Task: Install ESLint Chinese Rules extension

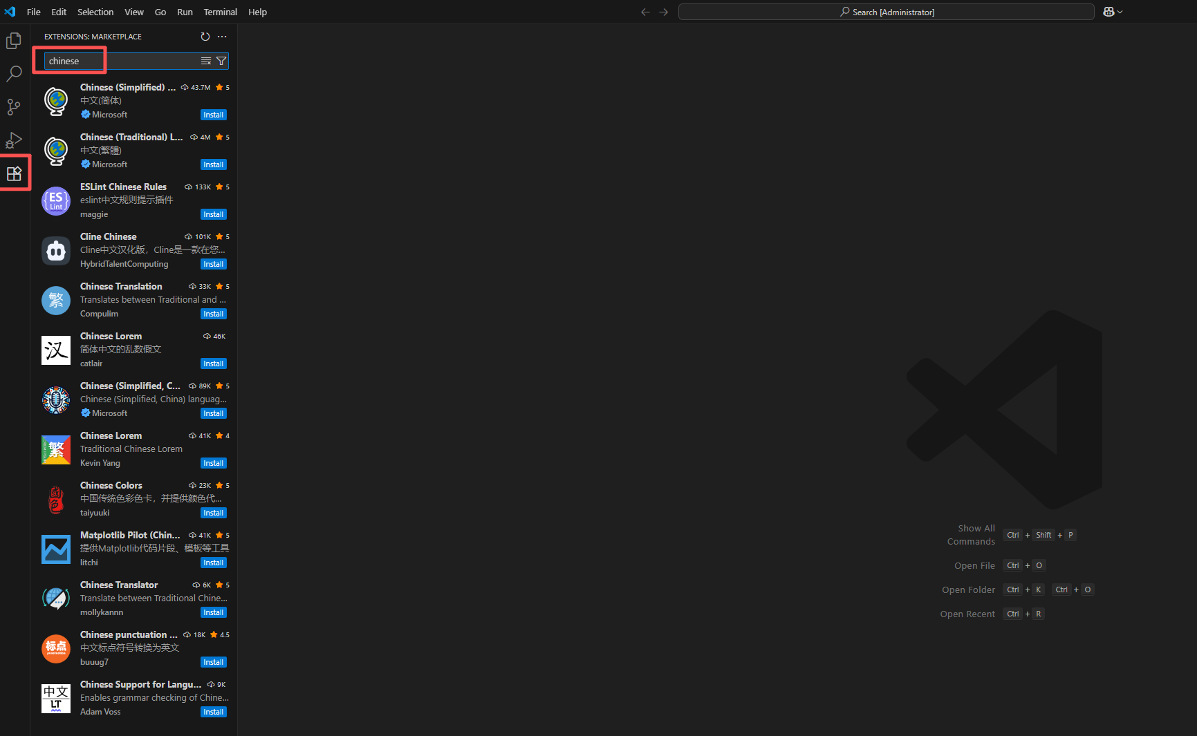Action: pyautogui.click(x=214, y=214)
